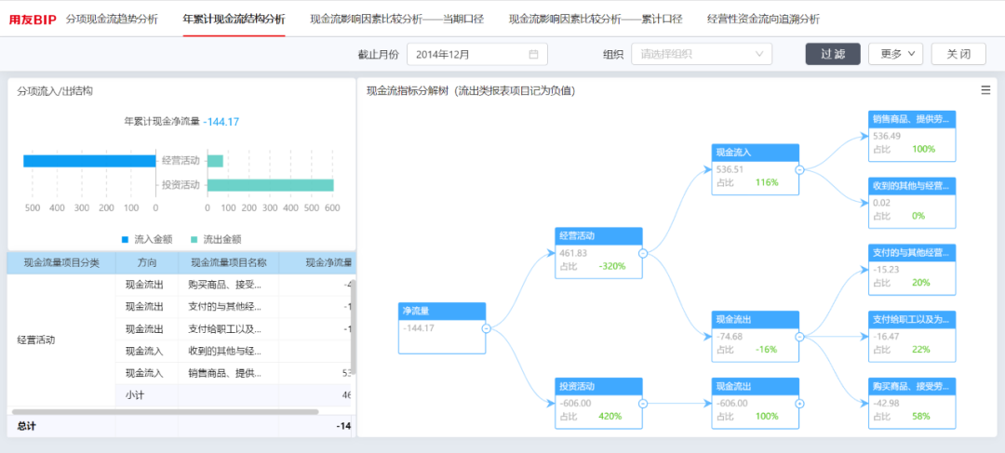Click the 过滤 filter button
The width and height of the screenshot is (1005, 453).
[x=833, y=55]
